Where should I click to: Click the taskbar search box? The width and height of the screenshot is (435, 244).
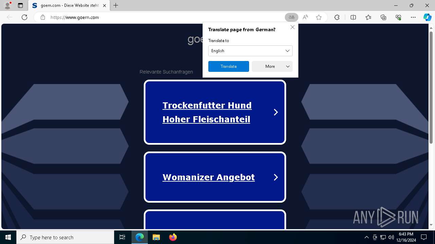tap(65, 237)
